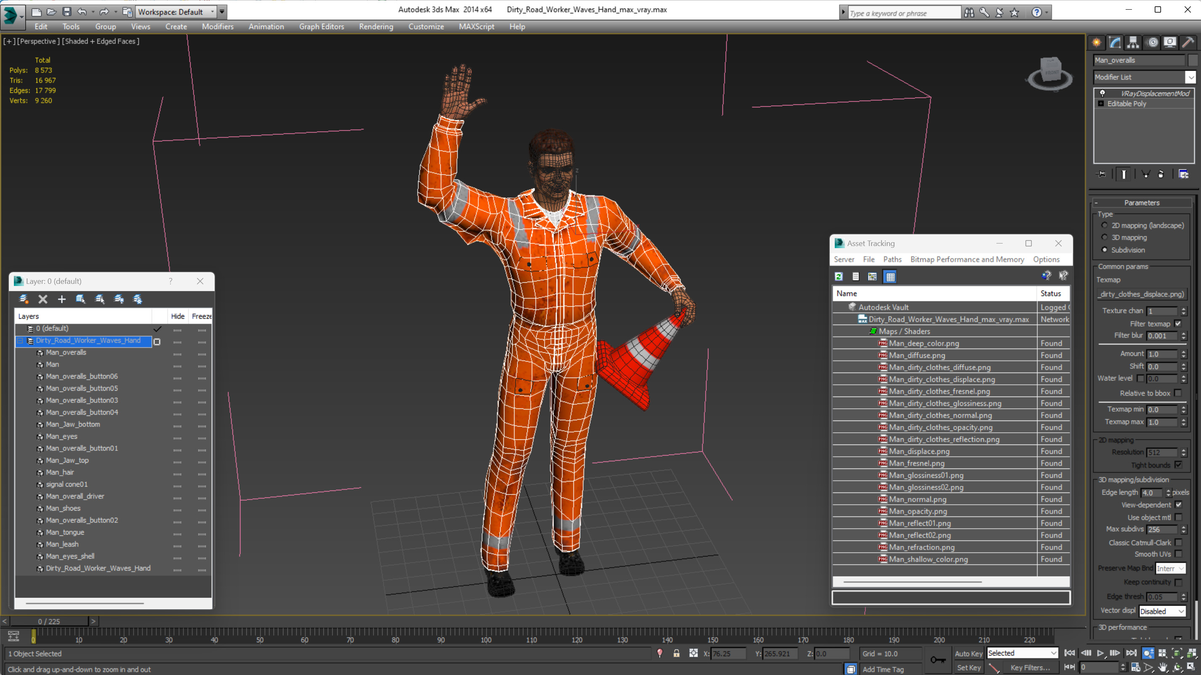Click Configure Modifier Sets icon
This screenshot has height=675, width=1201.
coord(1183,174)
